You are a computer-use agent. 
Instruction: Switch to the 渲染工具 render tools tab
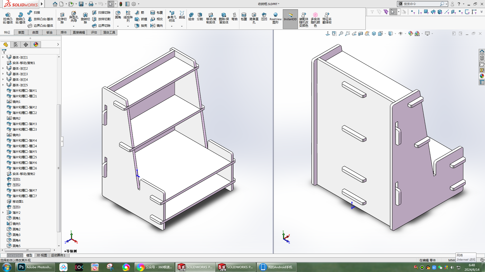pyautogui.click(x=109, y=32)
